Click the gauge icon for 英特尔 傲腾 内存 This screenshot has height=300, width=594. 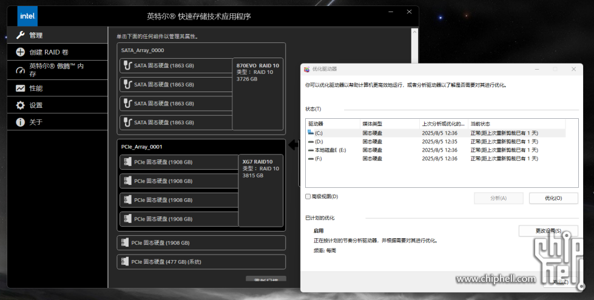tap(20, 70)
